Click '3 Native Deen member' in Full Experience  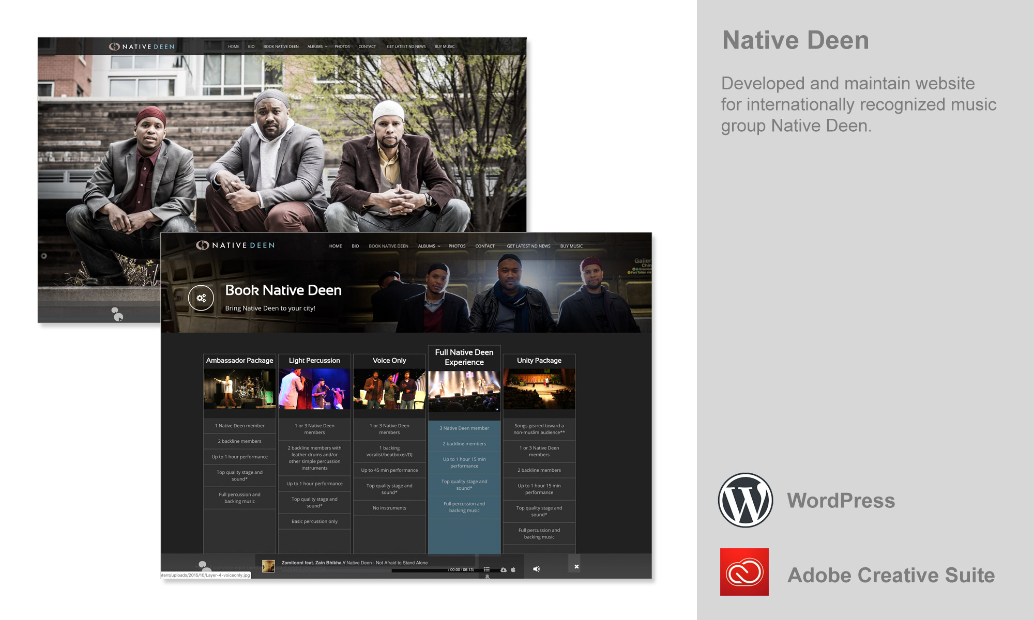464,428
